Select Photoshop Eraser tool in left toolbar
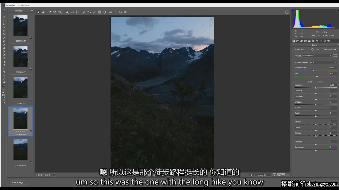This screenshot has width=339, height=190. (x=4, y=55)
